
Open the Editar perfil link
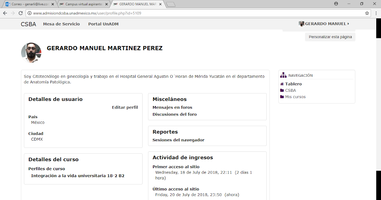pos(125,107)
